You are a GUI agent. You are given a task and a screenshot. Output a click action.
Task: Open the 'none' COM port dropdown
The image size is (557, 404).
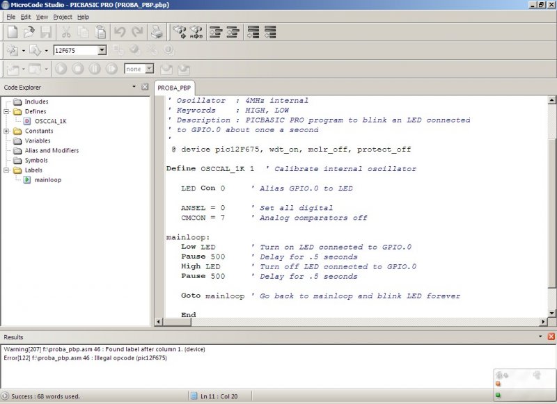[x=150, y=68]
